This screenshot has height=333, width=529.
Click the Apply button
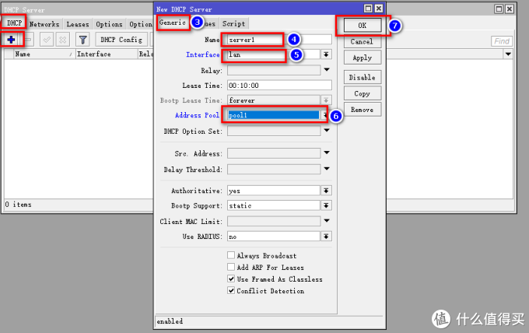point(363,58)
